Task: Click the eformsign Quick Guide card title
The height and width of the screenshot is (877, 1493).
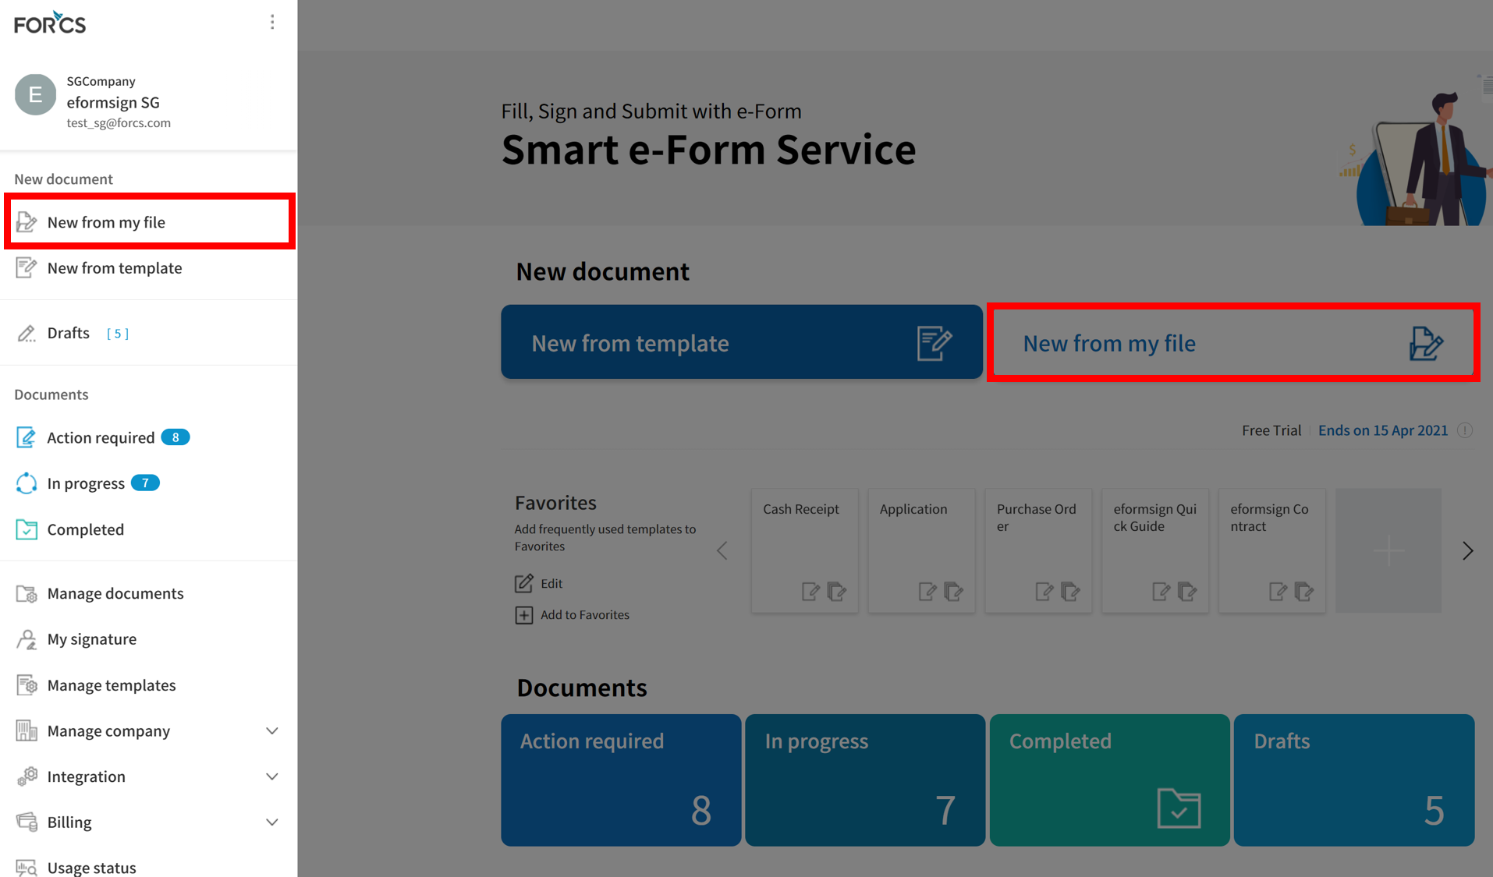Action: pyautogui.click(x=1155, y=518)
